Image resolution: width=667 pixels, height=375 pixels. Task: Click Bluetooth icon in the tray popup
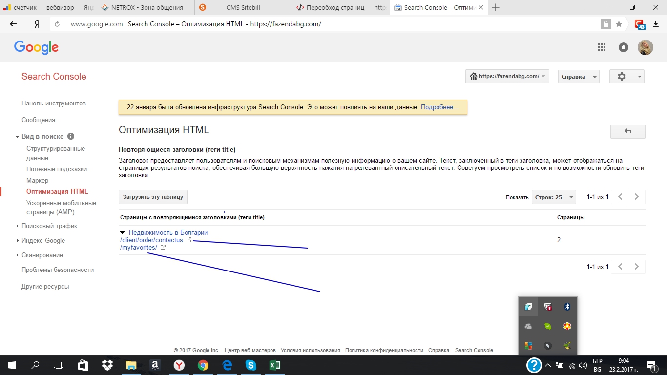tap(567, 307)
